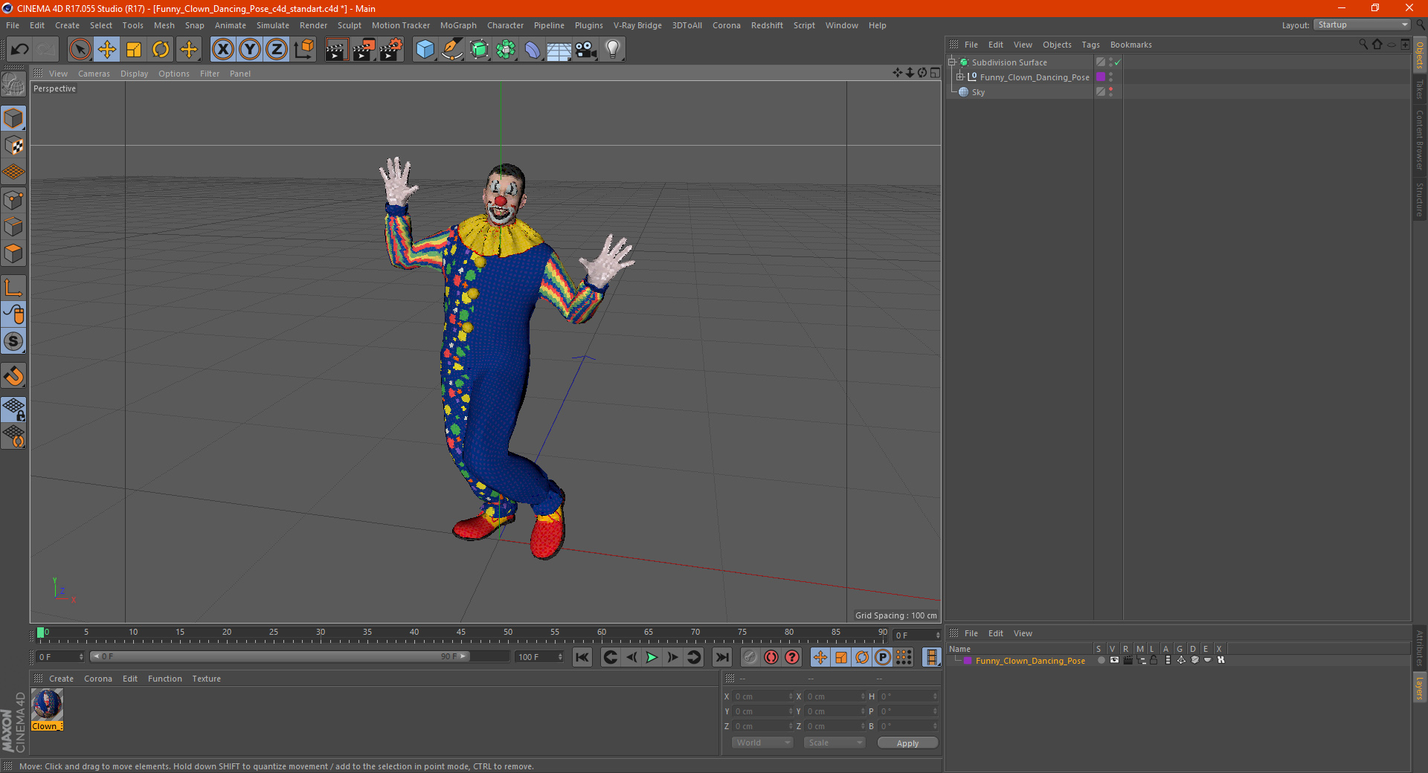Viewport: 1428px width, 773px height.
Task: Click Make Editable icon in left sidebar
Action: (13, 84)
